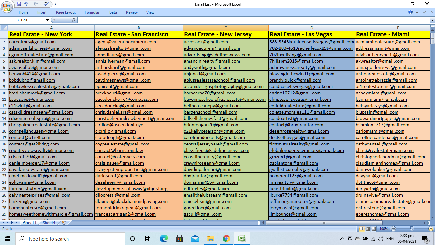Open the Home ribbon tab
Screen dimensions: 435x245
point(24,12)
